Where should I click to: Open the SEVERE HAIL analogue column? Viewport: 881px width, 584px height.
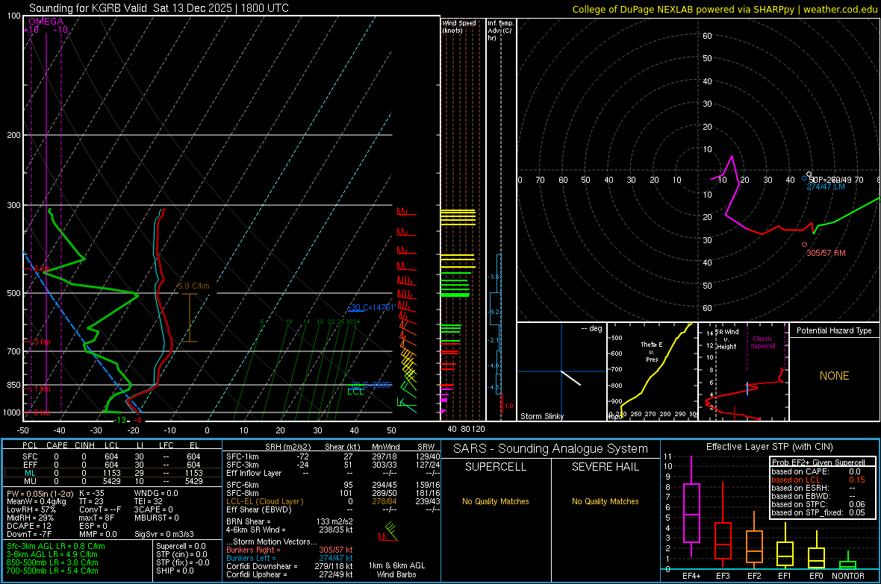pyautogui.click(x=605, y=467)
